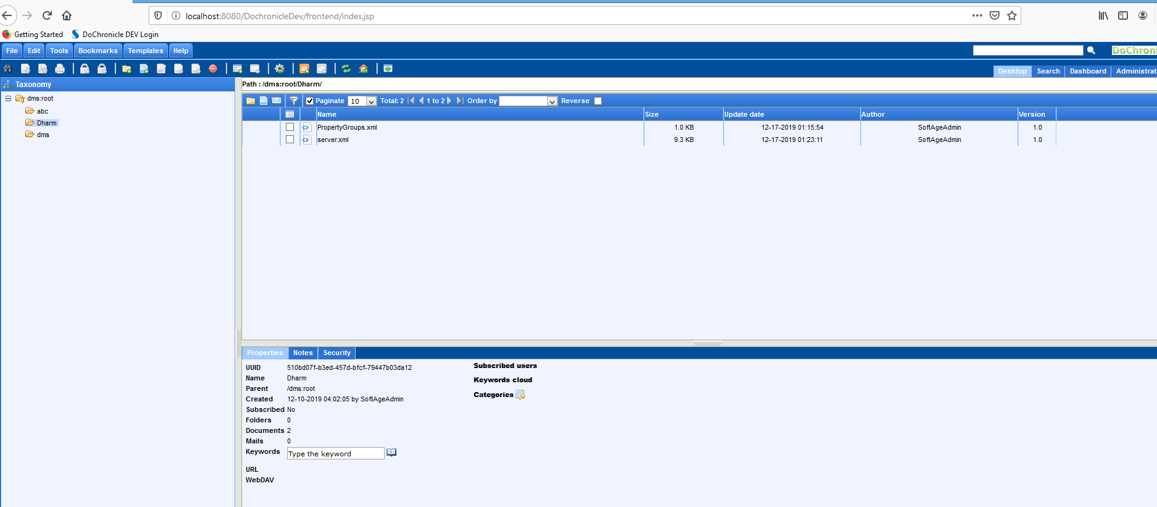Tick the checkbox for PropertyGroups.xml
This screenshot has width=1157, height=507.
pyautogui.click(x=290, y=127)
